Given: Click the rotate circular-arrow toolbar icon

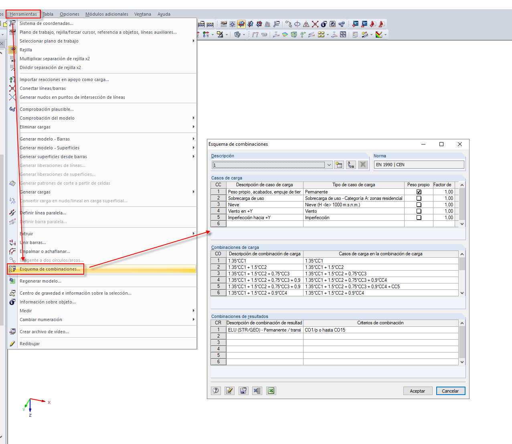Looking at the screenshot, I should (297, 24).
